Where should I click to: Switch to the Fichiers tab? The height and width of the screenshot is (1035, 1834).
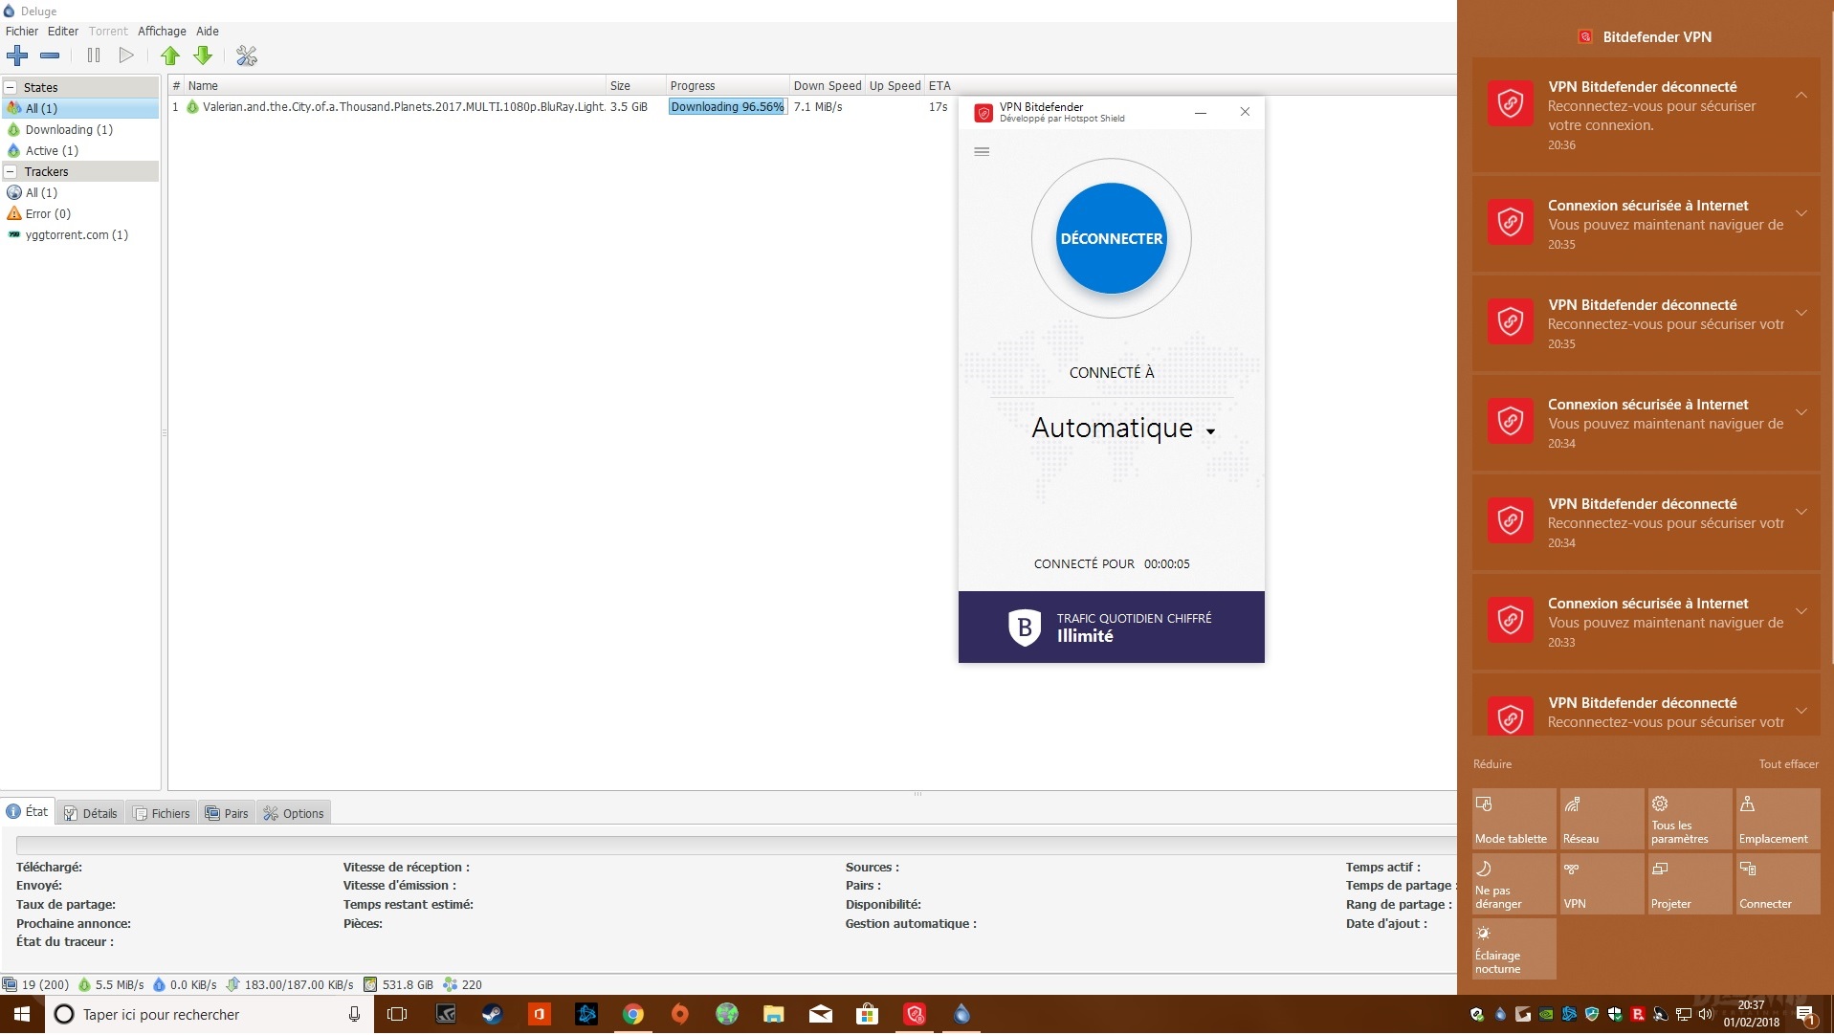(x=161, y=813)
